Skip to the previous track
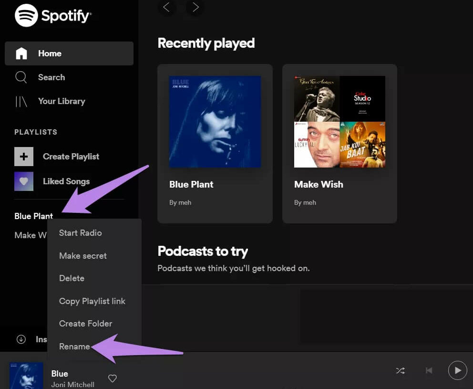This screenshot has width=473, height=389. pyautogui.click(x=429, y=371)
